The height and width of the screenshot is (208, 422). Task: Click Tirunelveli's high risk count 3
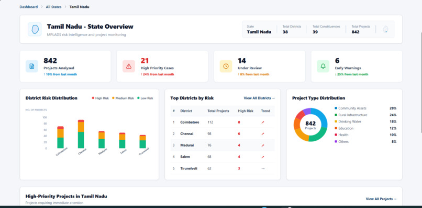pos(239,168)
